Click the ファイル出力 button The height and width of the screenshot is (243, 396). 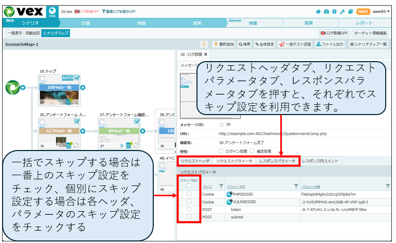(330, 44)
